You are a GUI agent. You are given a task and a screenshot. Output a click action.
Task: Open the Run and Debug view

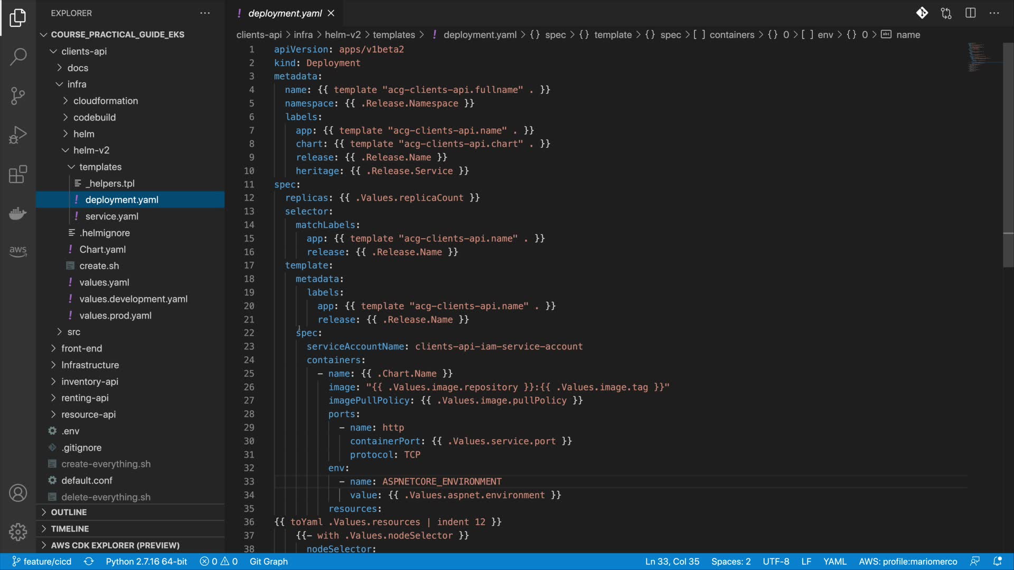[x=18, y=135]
